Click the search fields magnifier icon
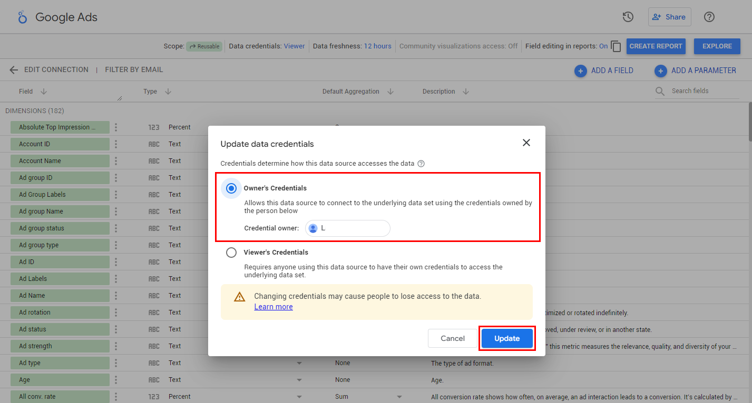This screenshot has width=752, height=403. point(660,91)
